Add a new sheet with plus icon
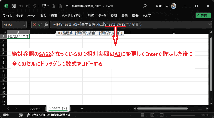 [x=82, y=109]
